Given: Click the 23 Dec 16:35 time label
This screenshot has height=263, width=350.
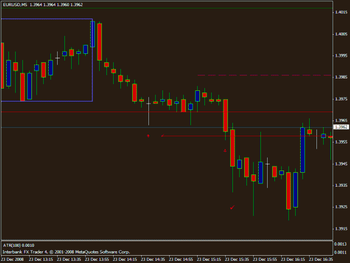Looking at the screenshot, I should coord(321,259).
